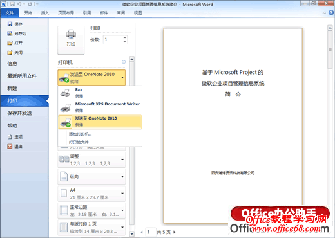Viewport: 335px width, 238px height.
Task: Click the undo icon in quick access toolbar
Action: (19, 4)
